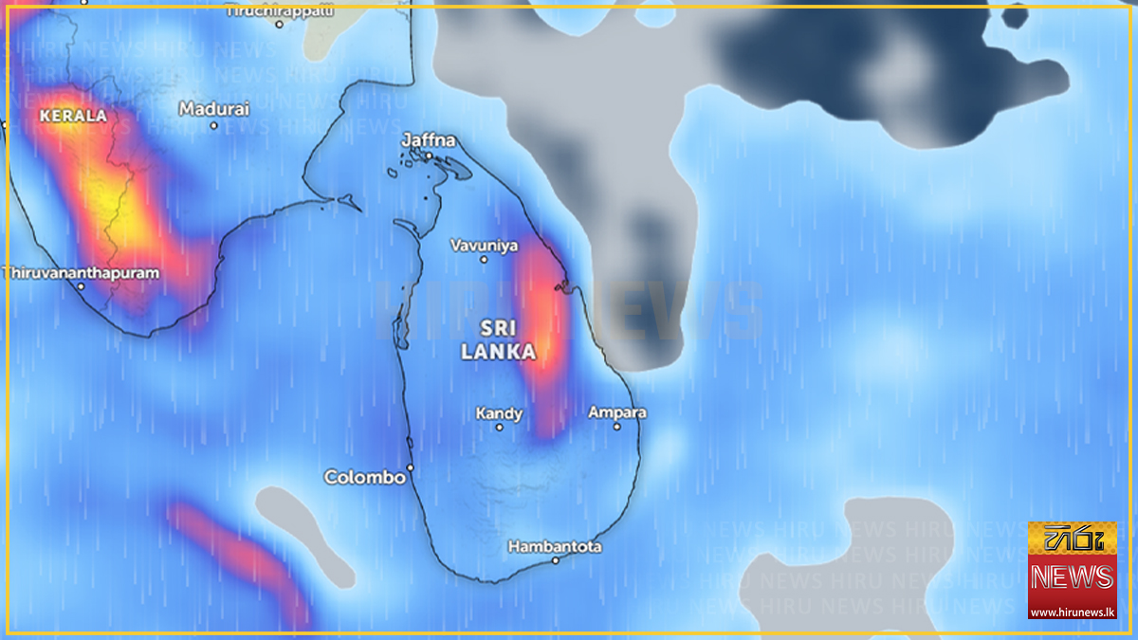Screen dimensions: 1138x640
Task: Click the Jaffna city label
Action: [429, 140]
